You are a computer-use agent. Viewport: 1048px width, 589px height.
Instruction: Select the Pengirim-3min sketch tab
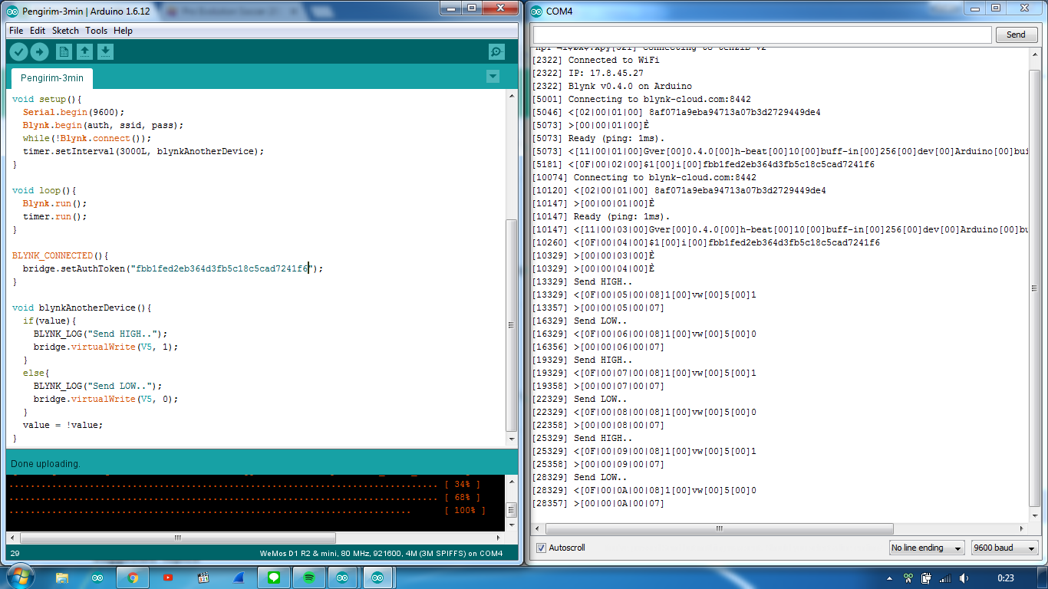point(51,78)
